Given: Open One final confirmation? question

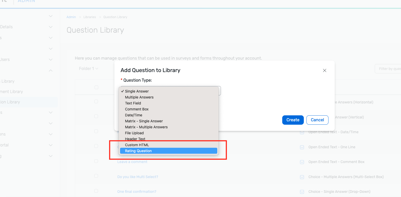Looking at the screenshot, I should pyautogui.click(x=137, y=192).
